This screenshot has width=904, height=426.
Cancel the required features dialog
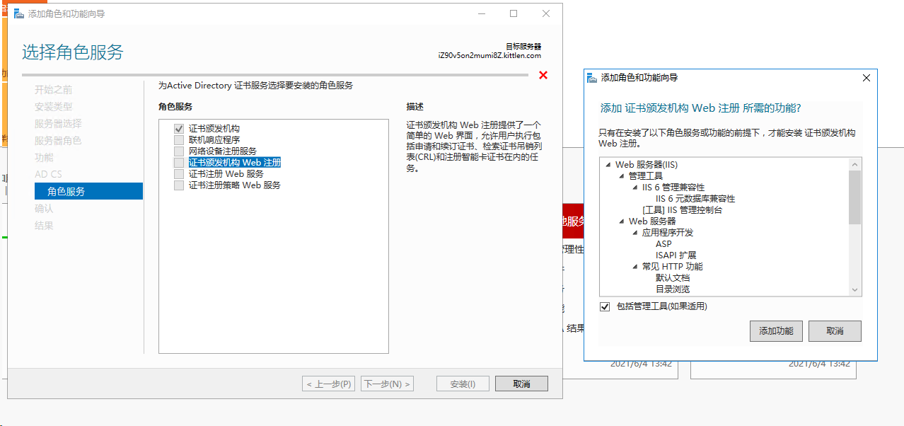[x=835, y=330]
